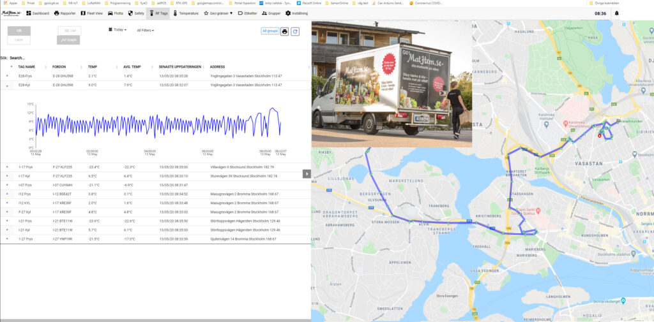Open the Safety shield page
Image resolution: width=654 pixels, height=322 pixels.
136,13
